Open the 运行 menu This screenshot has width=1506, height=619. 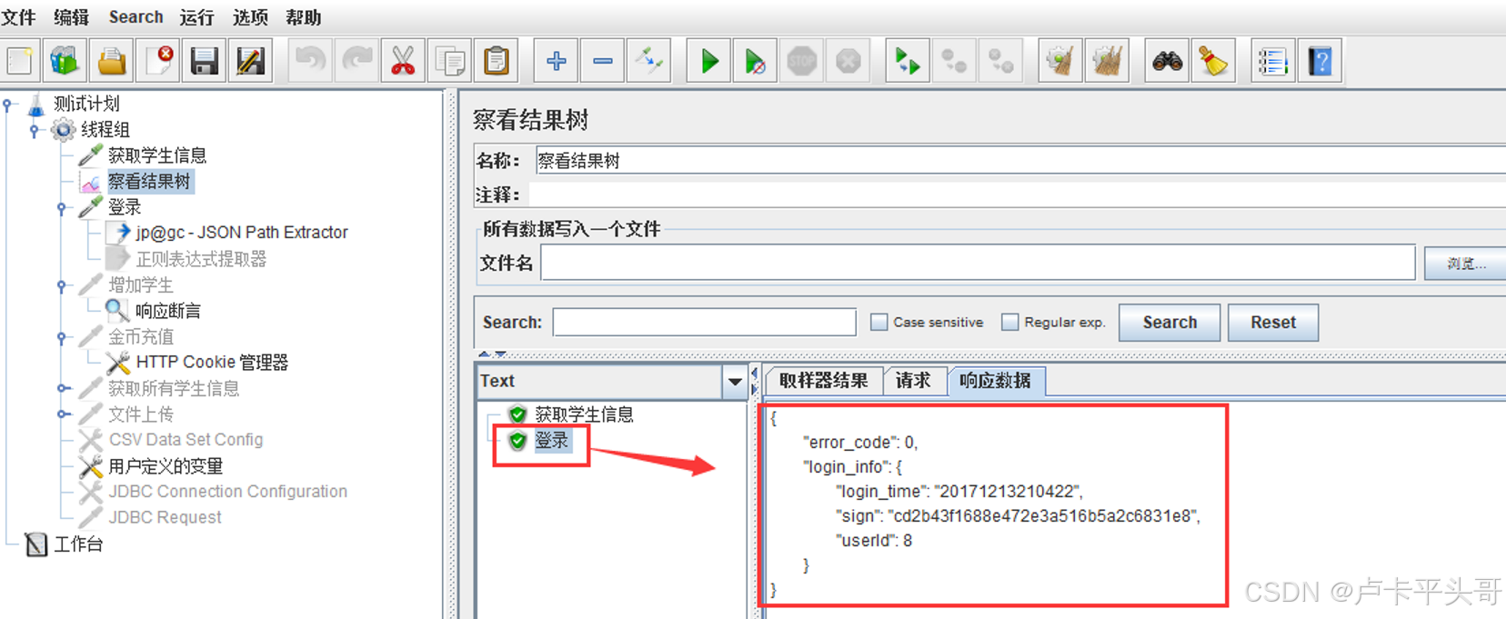[196, 17]
